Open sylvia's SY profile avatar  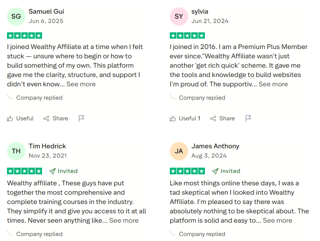[x=179, y=16]
